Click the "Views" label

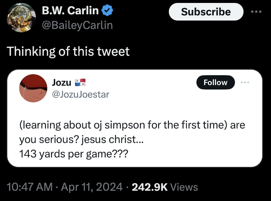click(184, 187)
